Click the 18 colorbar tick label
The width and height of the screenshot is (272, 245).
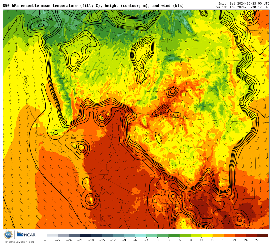tap(224, 240)
